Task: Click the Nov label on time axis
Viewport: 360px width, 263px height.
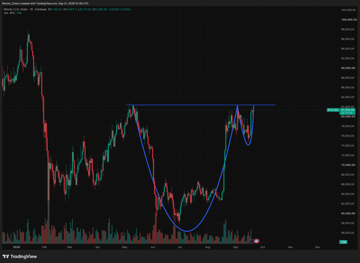Action: (291, 247)
